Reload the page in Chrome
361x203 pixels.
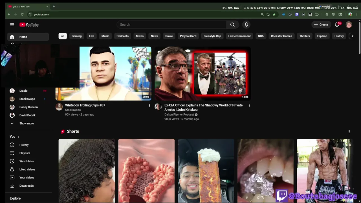coord(22,14)
